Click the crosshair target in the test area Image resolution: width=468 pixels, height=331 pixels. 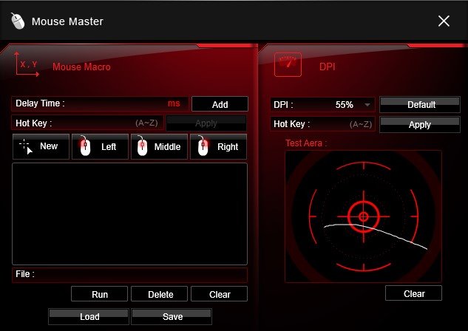pos(364,216)
